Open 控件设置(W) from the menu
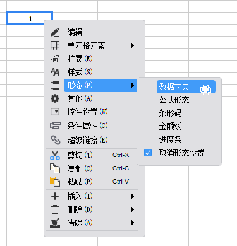 pyautogui.click(x=87, y=112)
